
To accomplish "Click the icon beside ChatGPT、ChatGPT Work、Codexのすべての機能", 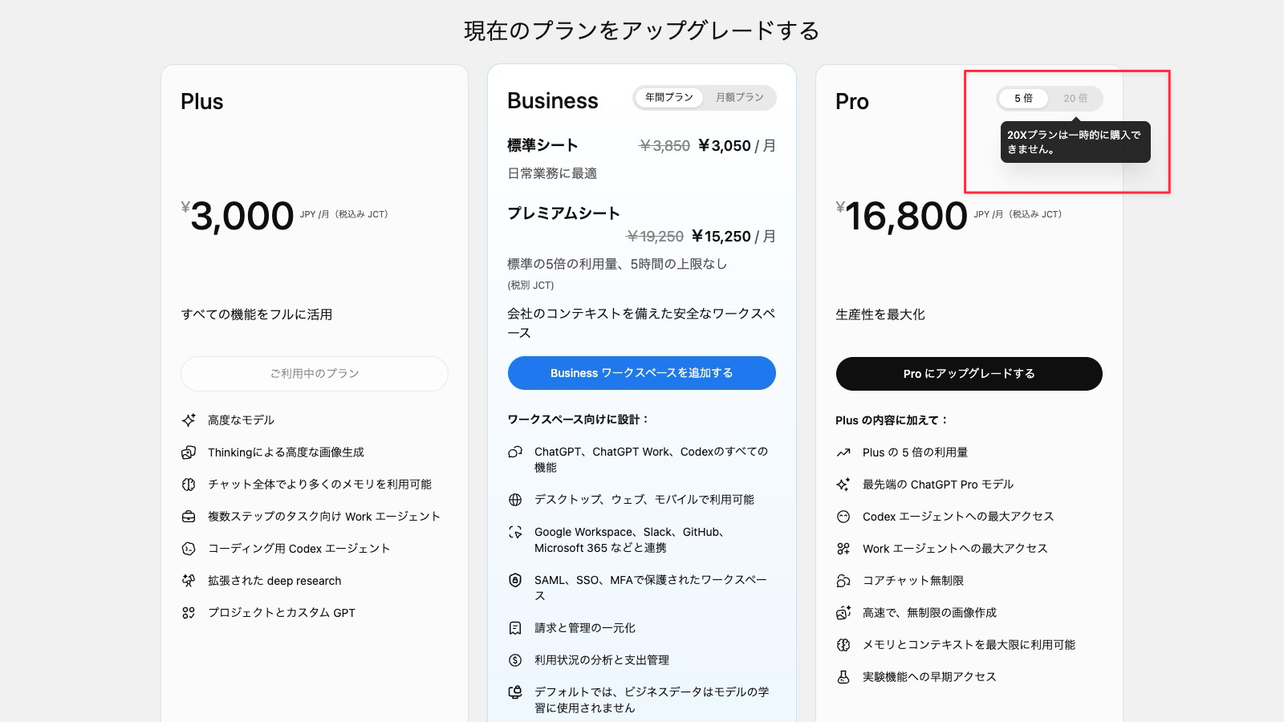I will [515, 452].
